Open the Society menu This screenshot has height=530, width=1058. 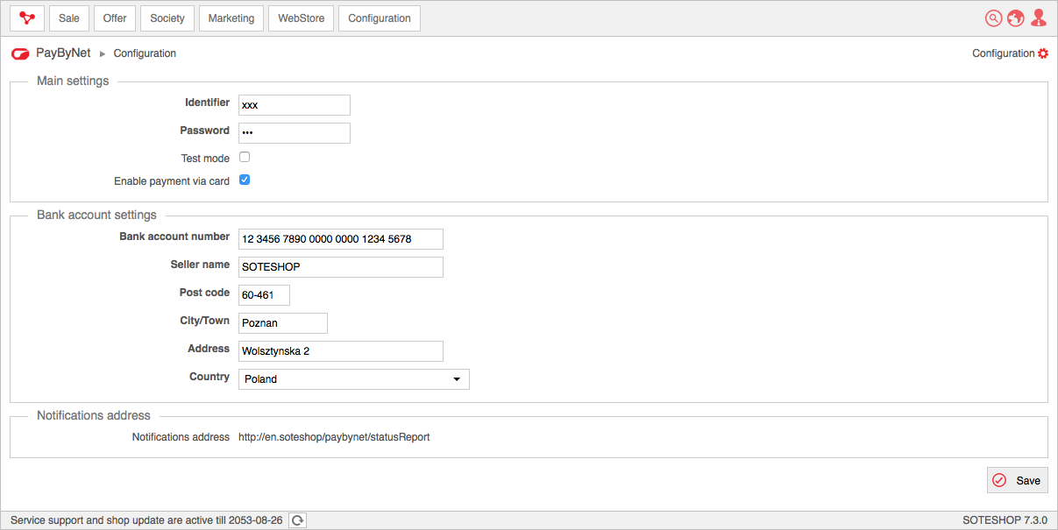coord(167,18)
